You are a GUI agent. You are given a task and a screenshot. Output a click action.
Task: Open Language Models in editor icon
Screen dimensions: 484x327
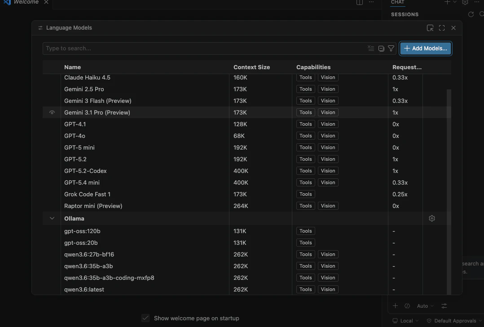[x=430, y=28]
